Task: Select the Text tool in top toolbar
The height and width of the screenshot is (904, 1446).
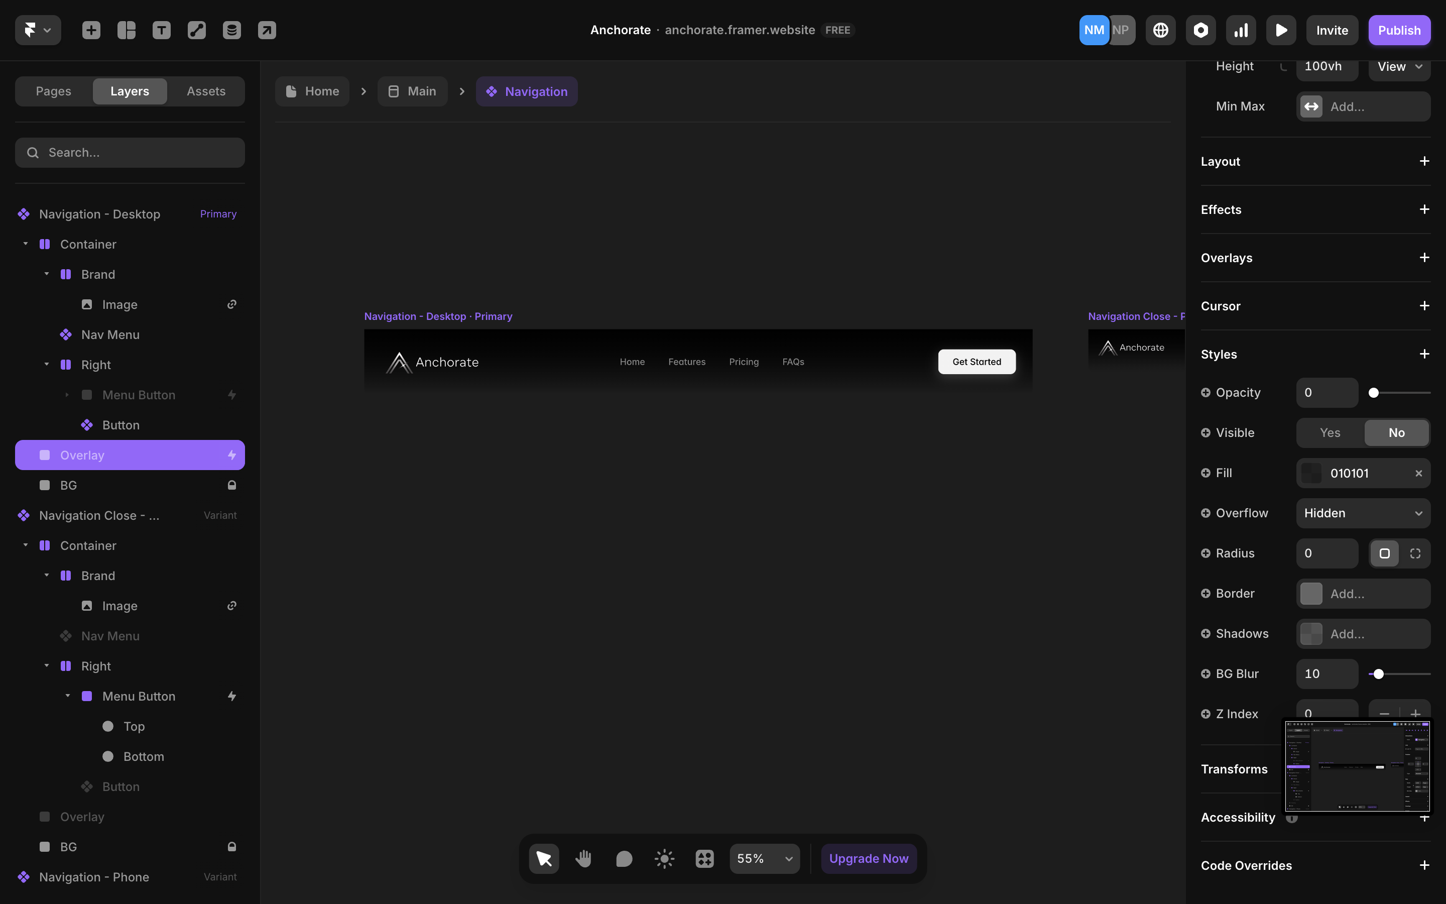Action: [161, 30]
